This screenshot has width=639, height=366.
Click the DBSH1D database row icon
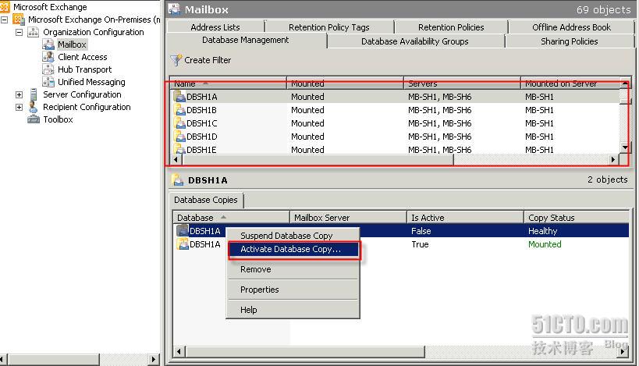[180, 137]
